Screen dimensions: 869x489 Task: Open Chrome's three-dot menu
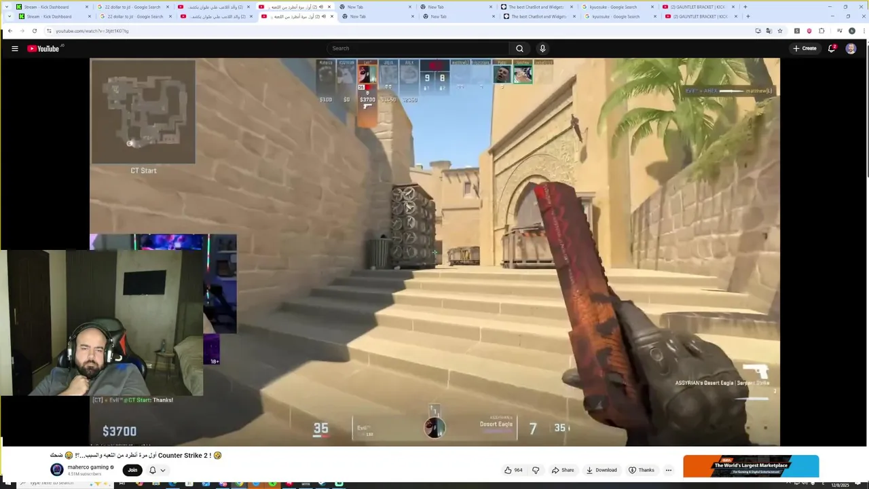click(863, 31)
